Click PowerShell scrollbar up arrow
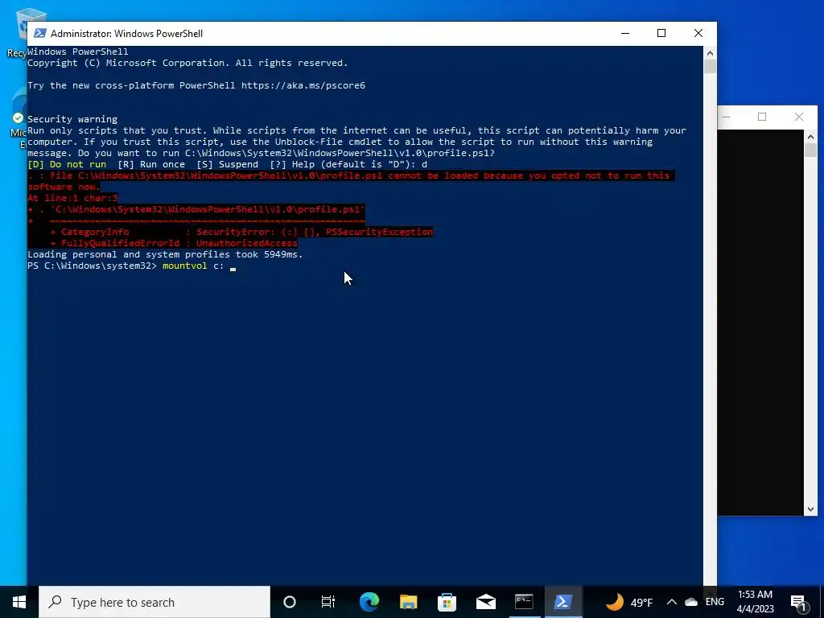This screenshot has height=618, width=824. pyautogui.click(x=710, y=52)
